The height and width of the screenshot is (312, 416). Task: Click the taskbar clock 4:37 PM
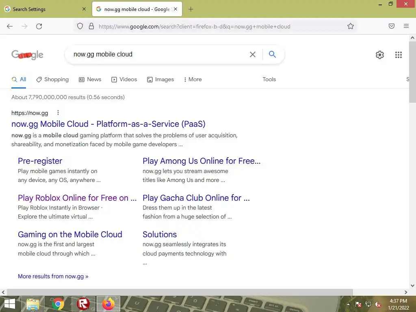tap(398, 301)
